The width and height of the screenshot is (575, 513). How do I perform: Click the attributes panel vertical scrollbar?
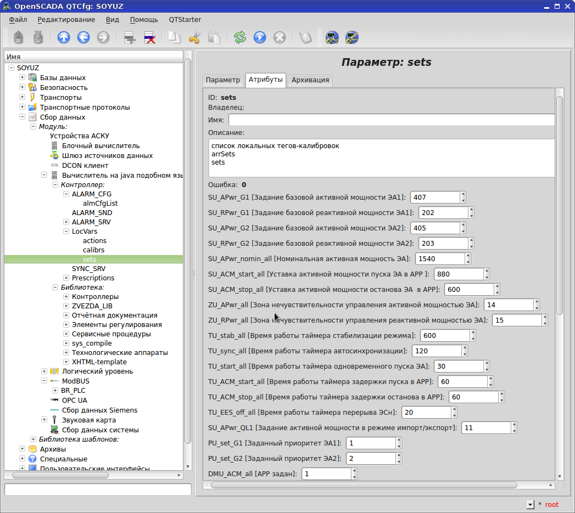559,205
